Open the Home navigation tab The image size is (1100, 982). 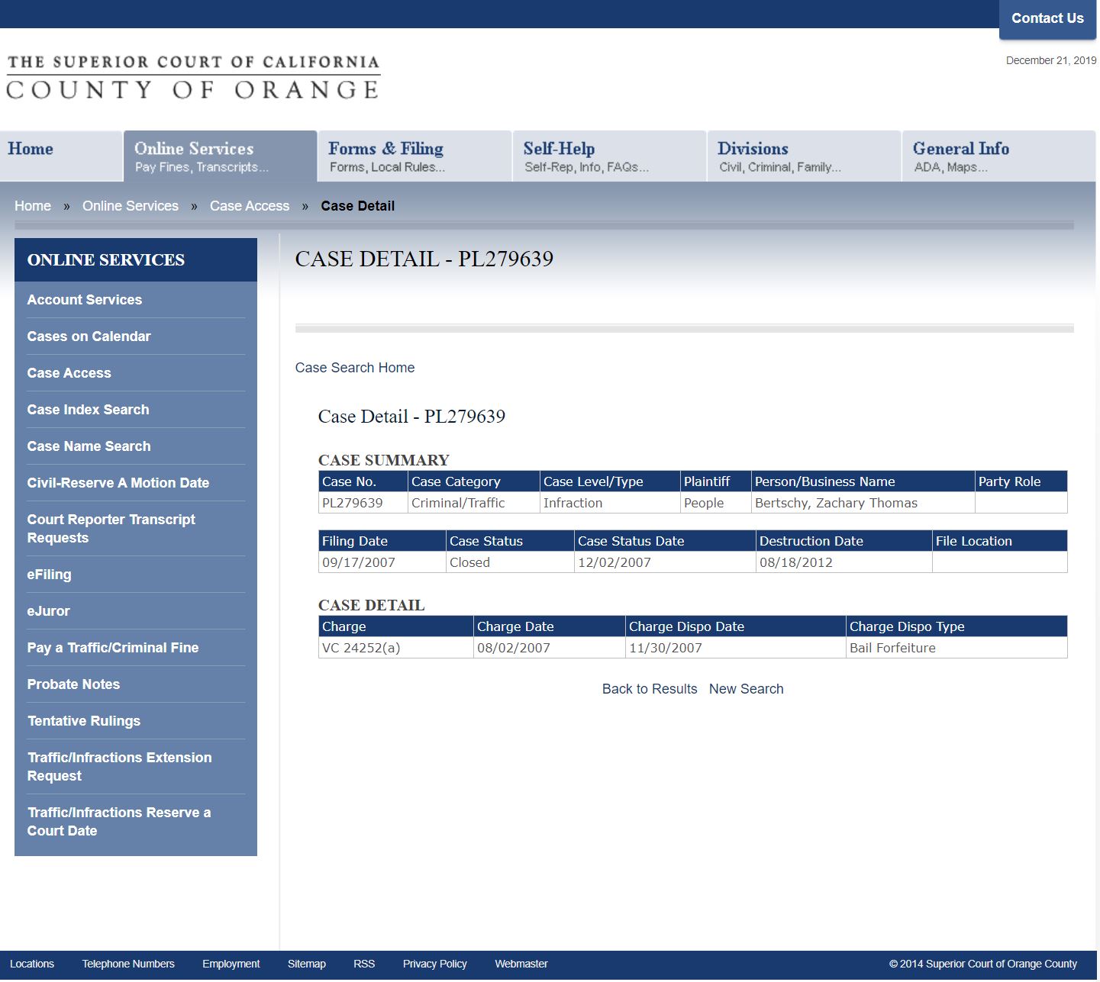coord(61,156)
